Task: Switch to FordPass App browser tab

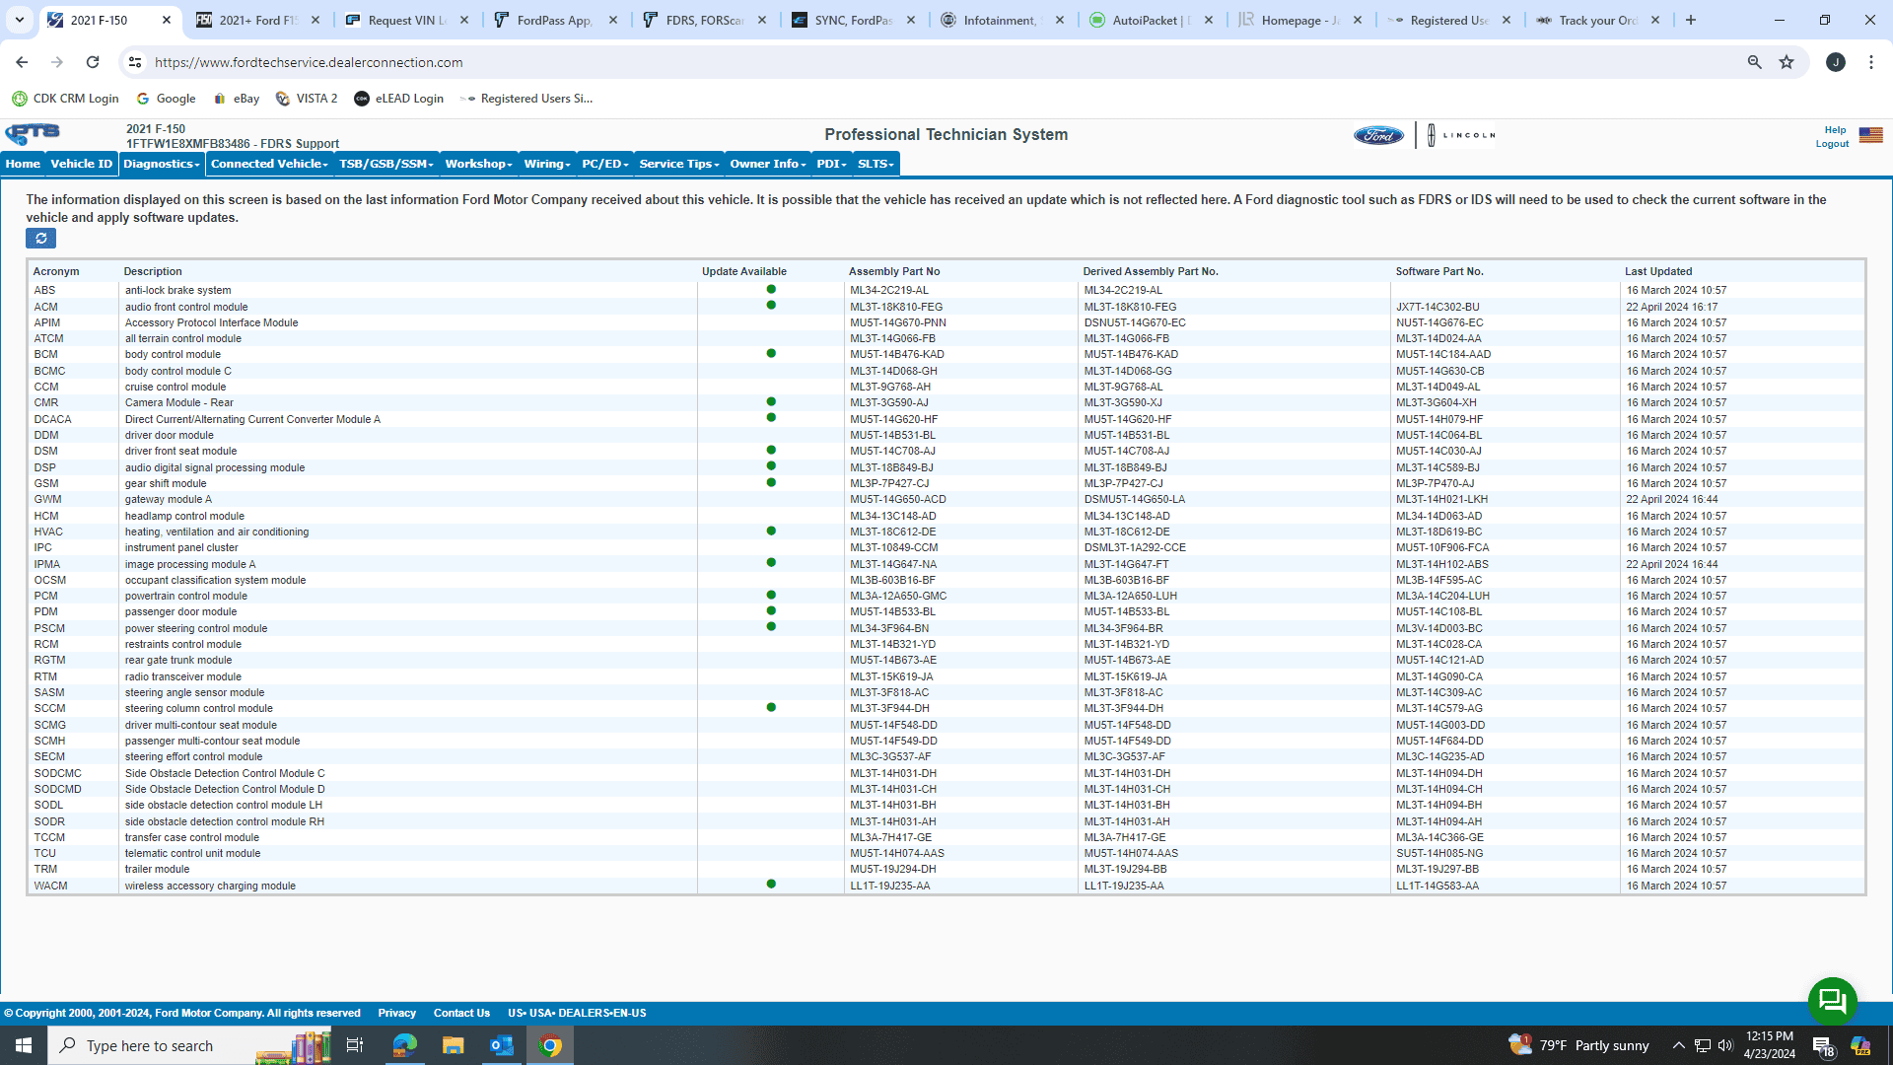Action: pos(552,20)
